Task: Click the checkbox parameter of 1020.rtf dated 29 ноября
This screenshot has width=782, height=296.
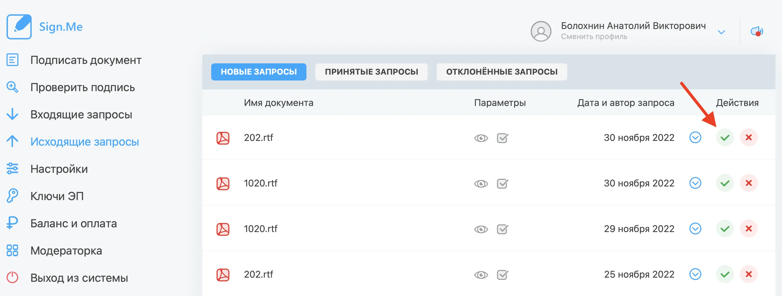Action: (503, 229)
